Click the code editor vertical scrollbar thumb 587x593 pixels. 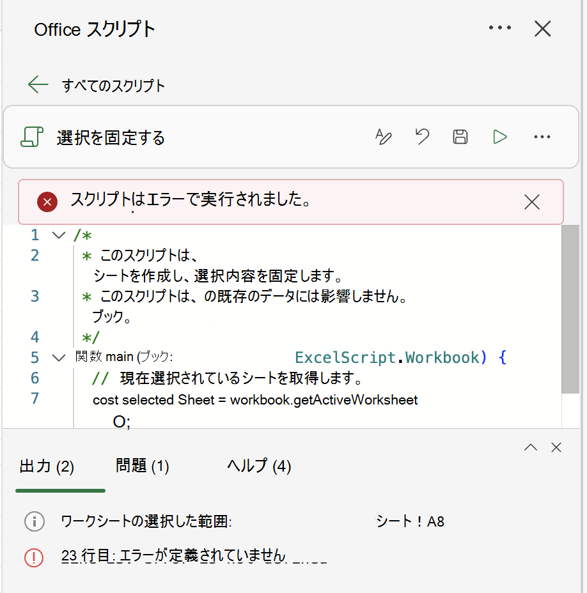click(x=570, y=309)
